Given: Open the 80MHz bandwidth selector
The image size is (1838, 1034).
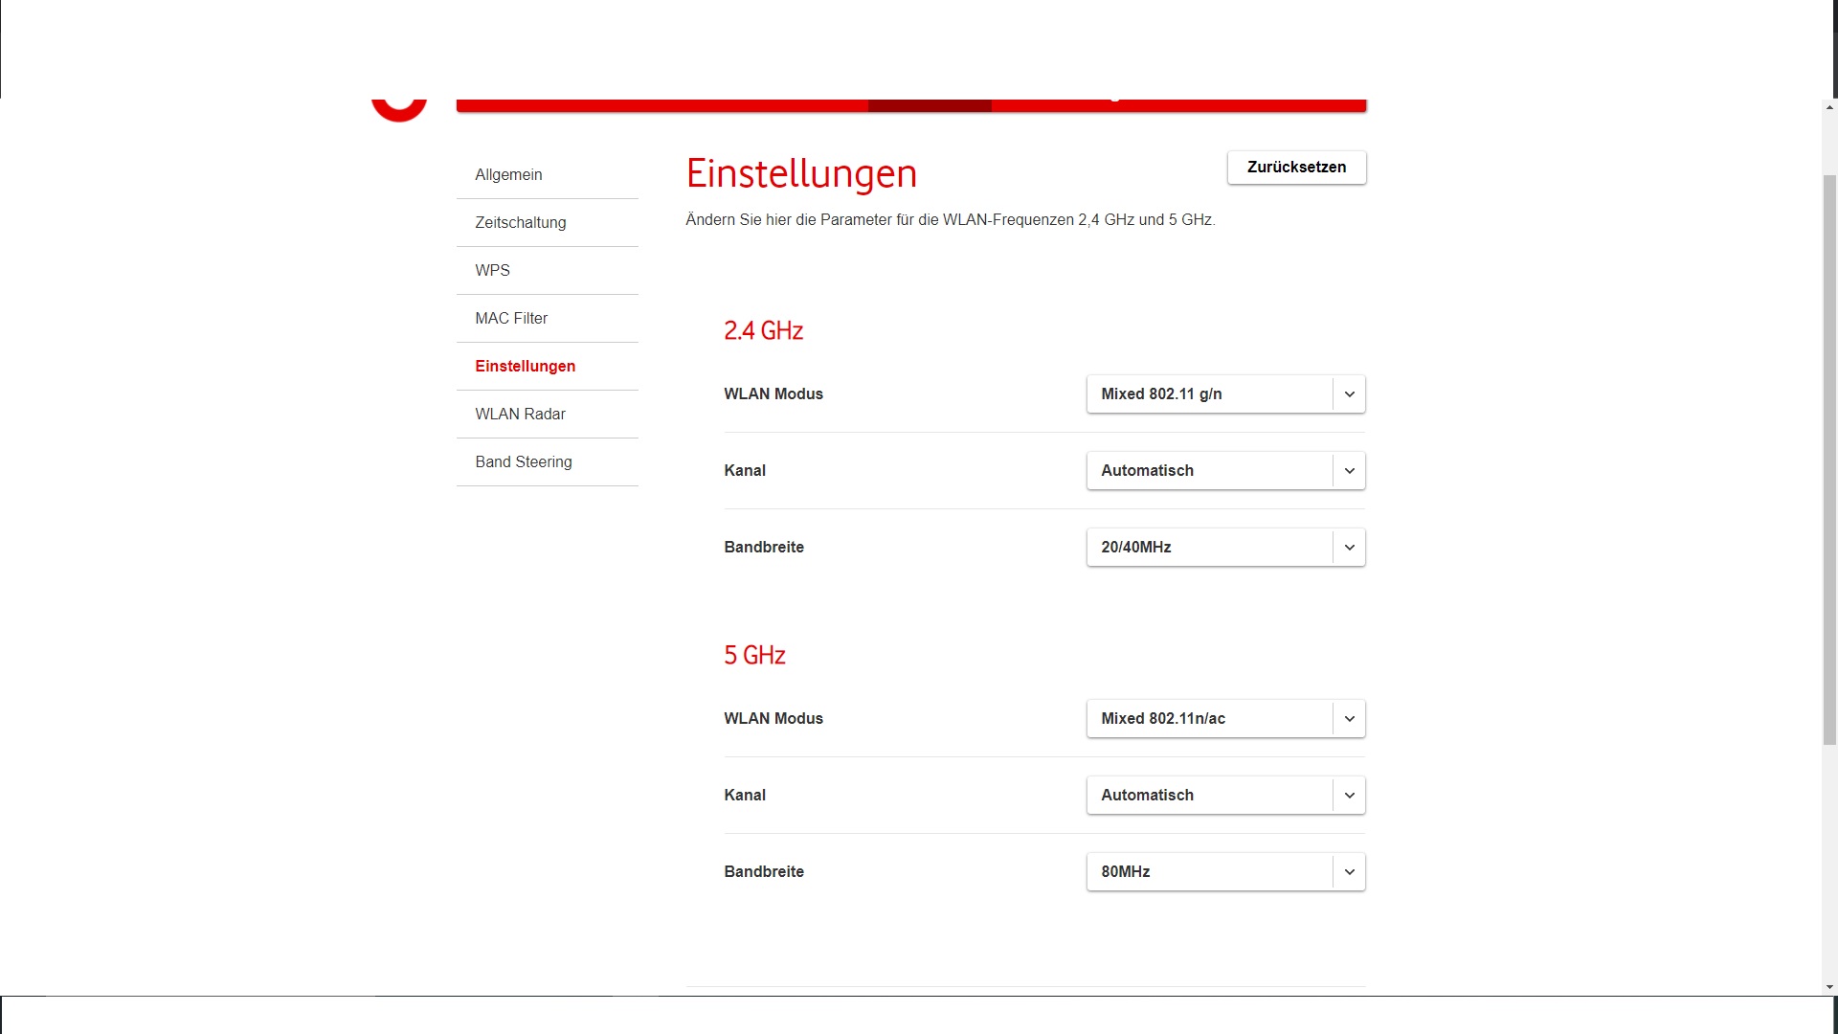Looking at the screenshot, I should (1208, 872).
